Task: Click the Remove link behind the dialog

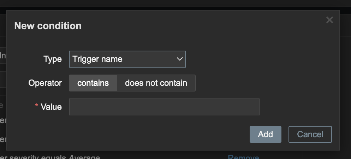Action: coord(243,157)
